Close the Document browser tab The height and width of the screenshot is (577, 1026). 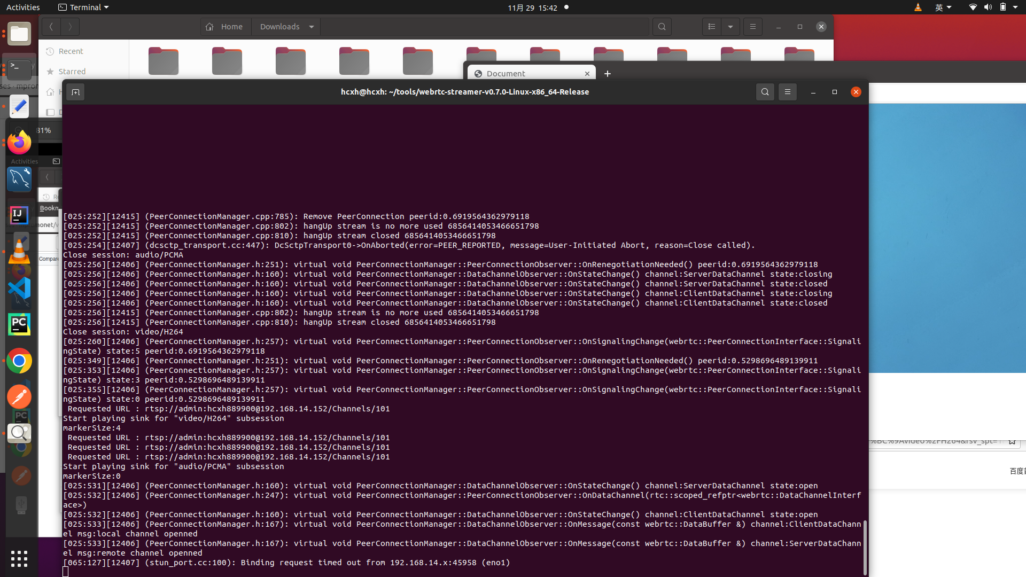tap(587, 74)
